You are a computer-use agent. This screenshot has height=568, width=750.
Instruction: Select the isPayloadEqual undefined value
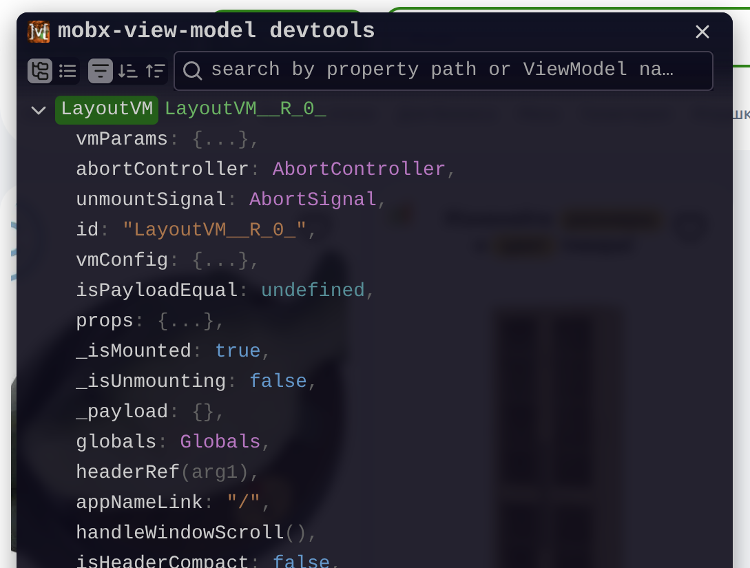(313, 291)
